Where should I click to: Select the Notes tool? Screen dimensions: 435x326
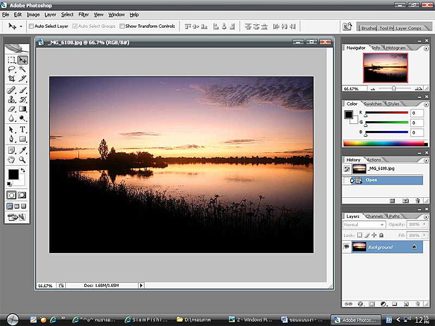pyautogui.click(x=11, y=151)
